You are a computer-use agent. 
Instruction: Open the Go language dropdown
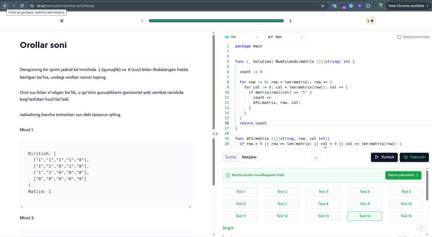[241, 37]
